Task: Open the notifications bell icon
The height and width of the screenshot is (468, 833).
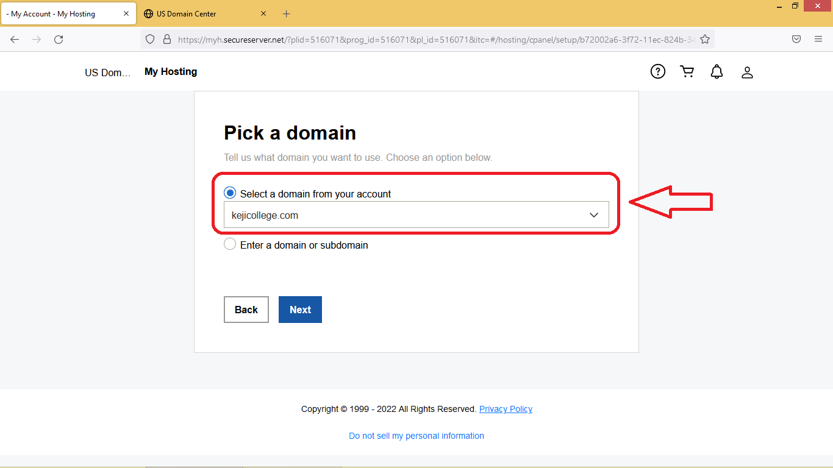Action: (717, 72)
